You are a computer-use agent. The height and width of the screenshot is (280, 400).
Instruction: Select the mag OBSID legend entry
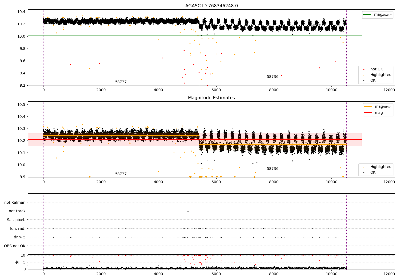(383, 107)
